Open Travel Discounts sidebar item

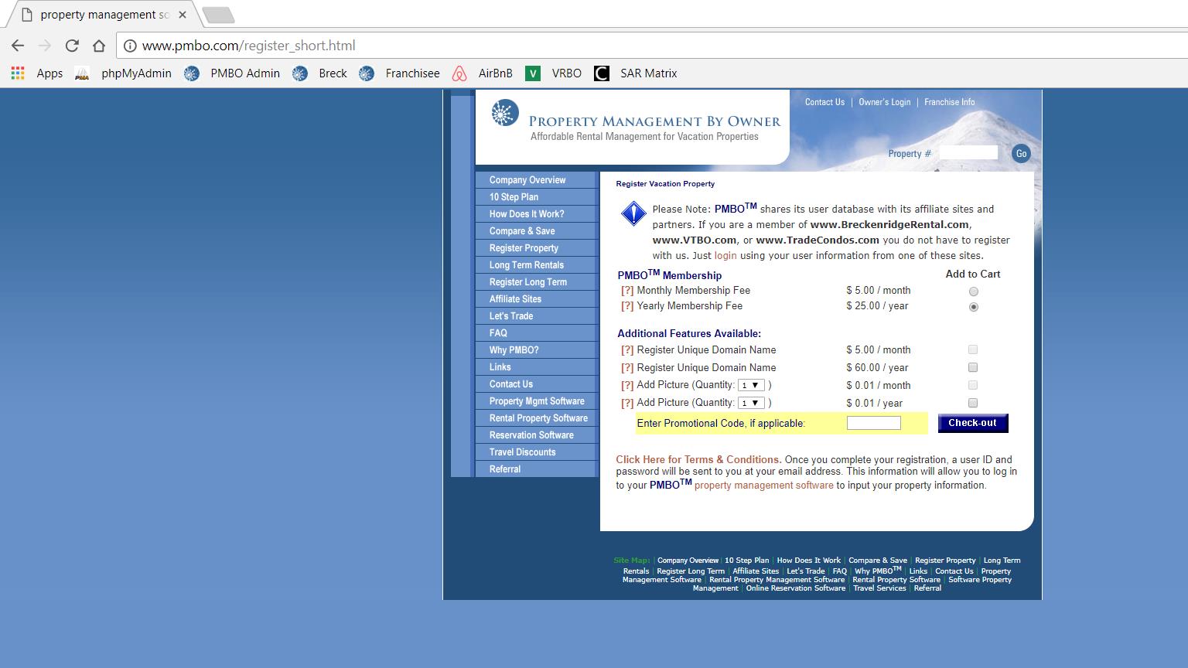pos(537,452)
